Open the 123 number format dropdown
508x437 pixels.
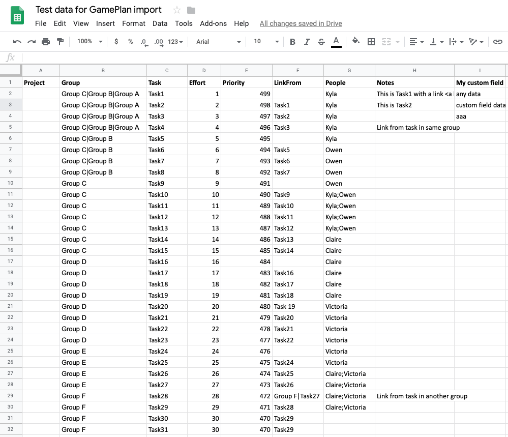tap(175, 42)
